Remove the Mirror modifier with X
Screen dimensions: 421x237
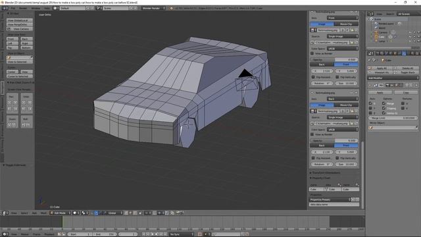tap(416, 85)
